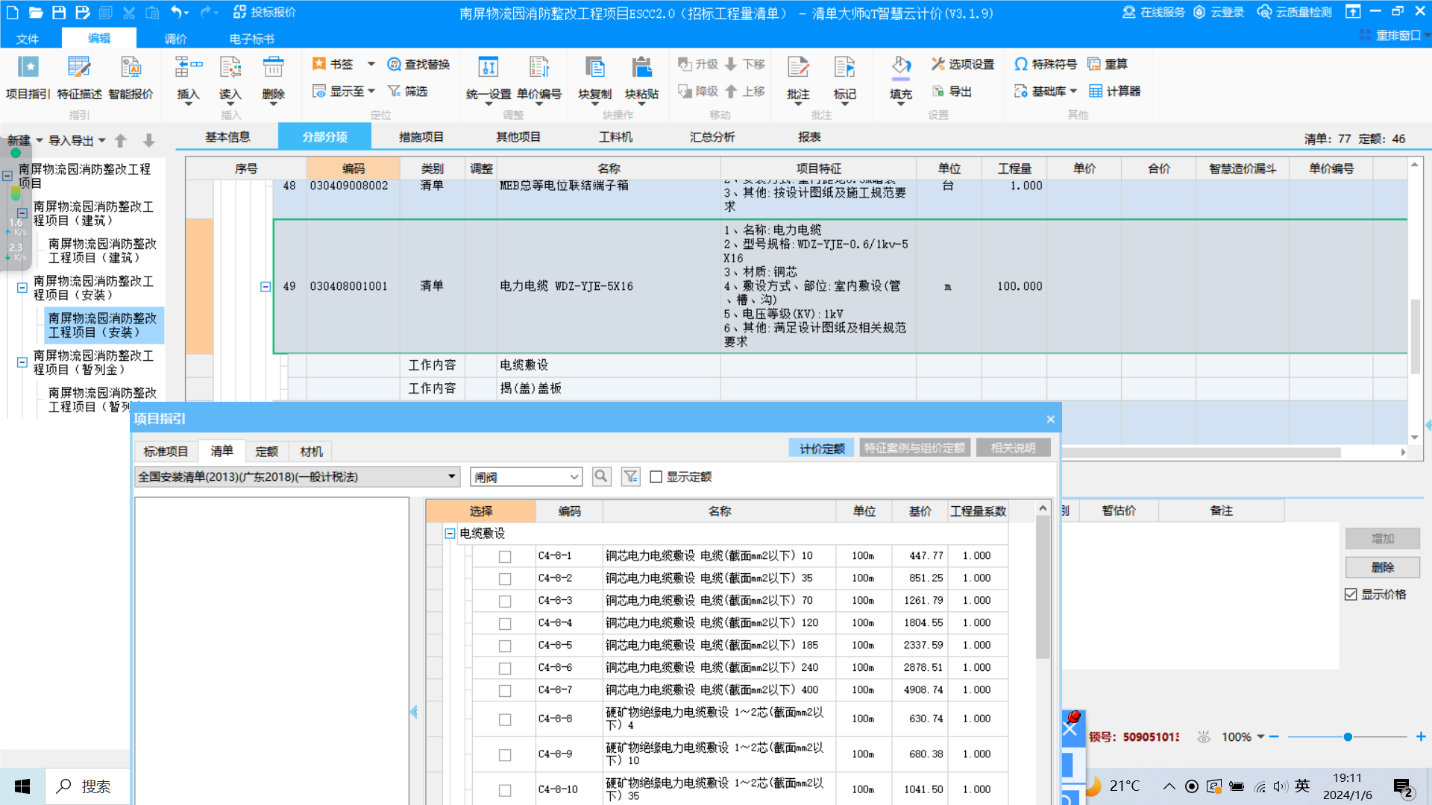Click the undo arrow in title bar
The height and width of the screenshot is (805, 1432).
click(176, 12)
